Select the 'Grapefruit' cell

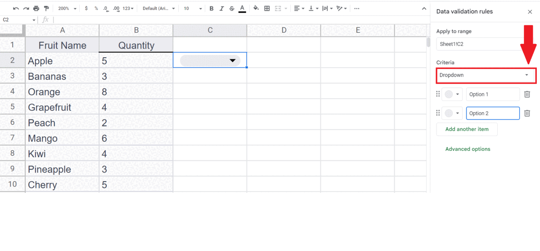(x=62, y=107)
